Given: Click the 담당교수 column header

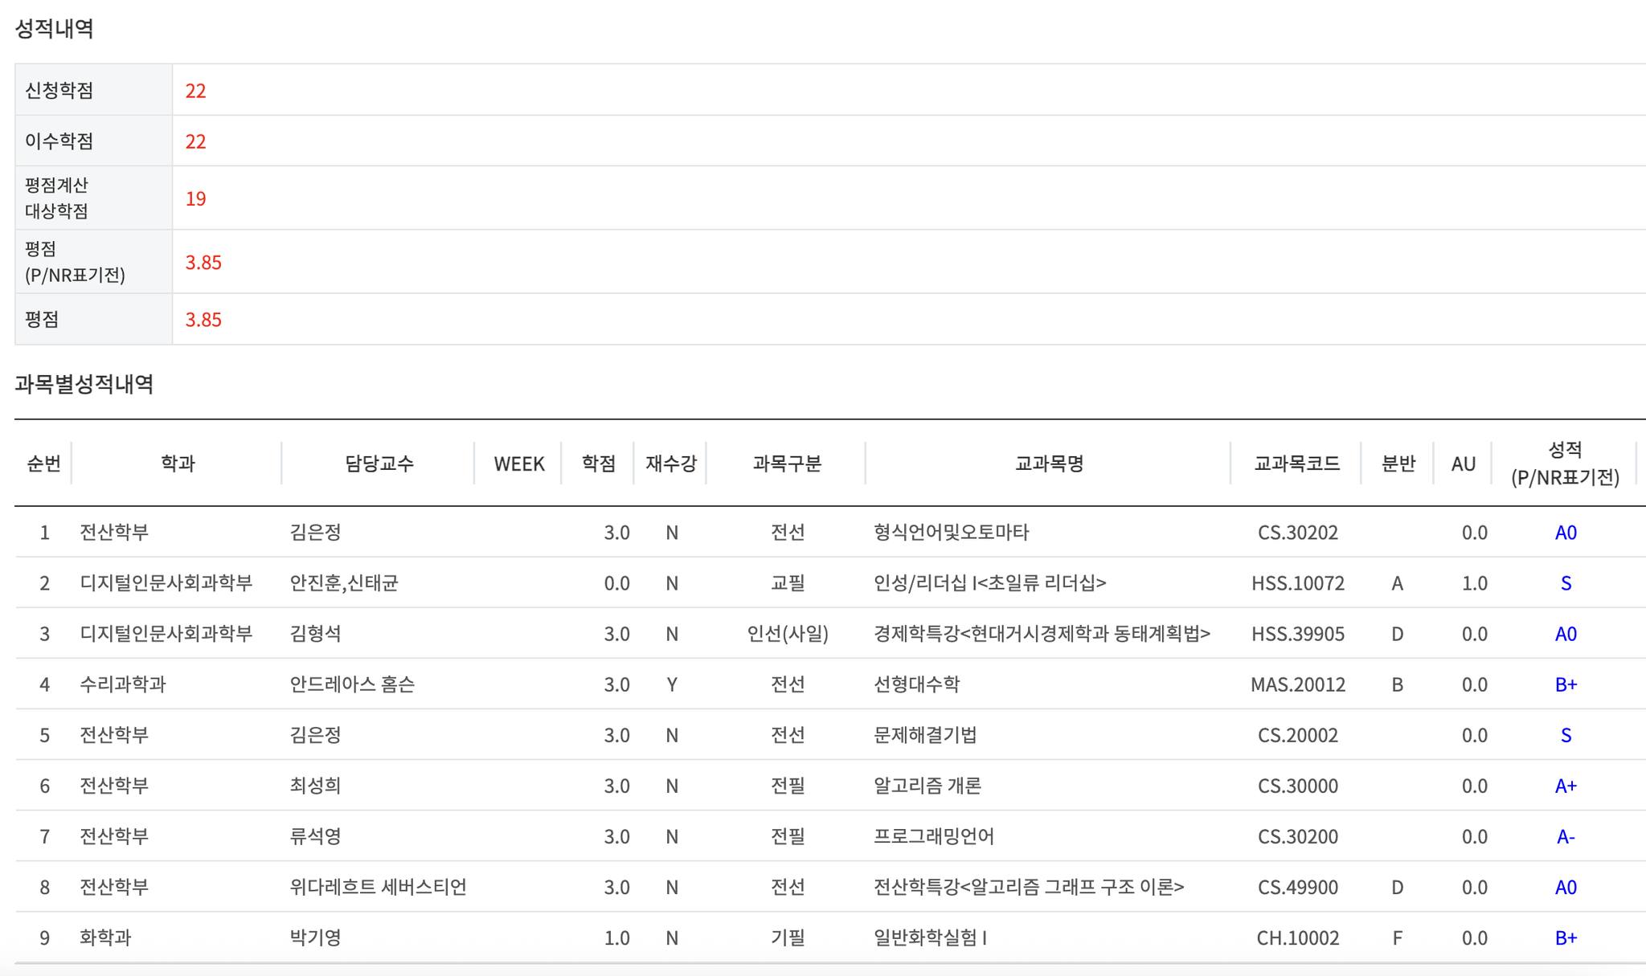Looking at the screenshot, I should pos(379,463).
